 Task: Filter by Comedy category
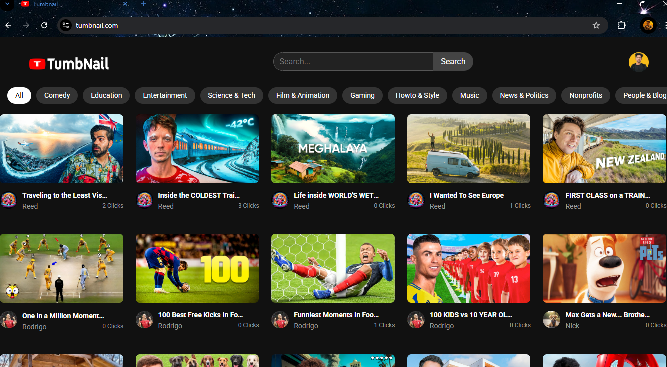[57, 95]
